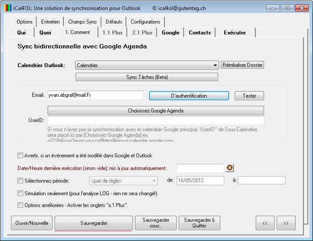Click the Email input field
313x241 pixels.
pos(95,95)
